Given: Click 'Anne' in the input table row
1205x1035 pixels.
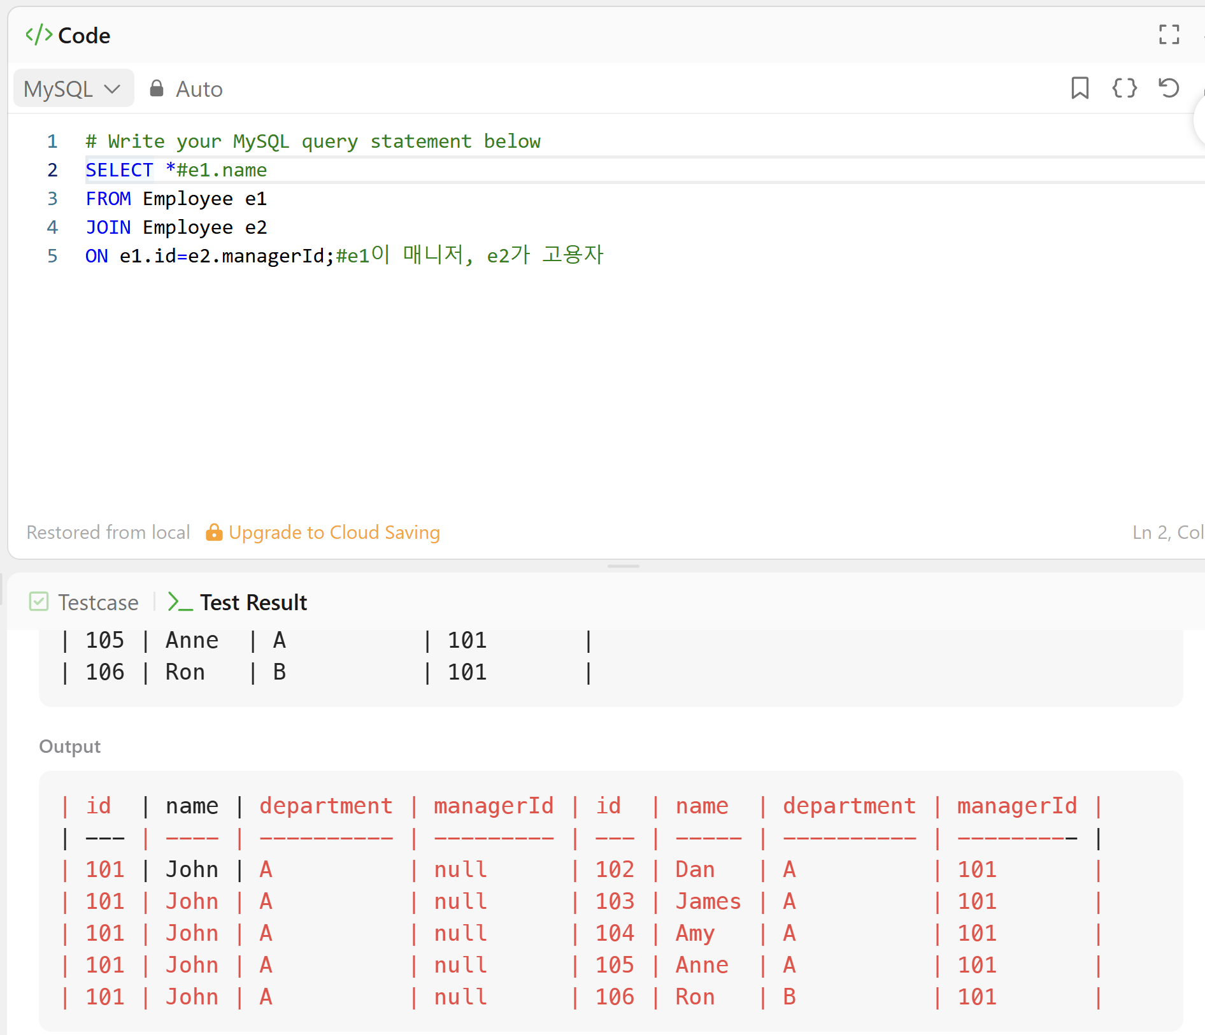Looking at the screenshot, I should [x=192, y=640].
